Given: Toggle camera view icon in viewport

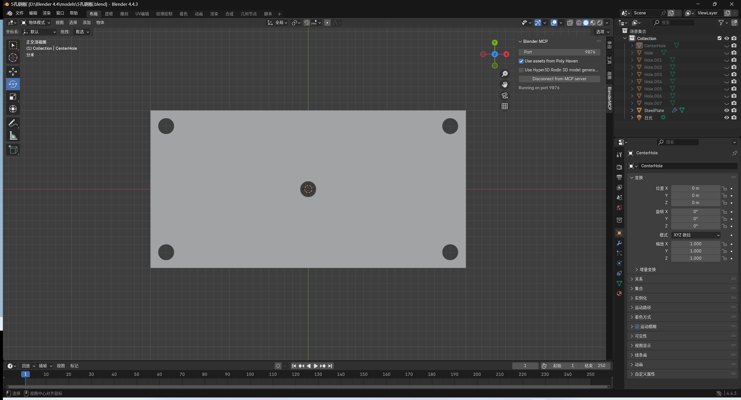Looking at the screenshot, I should (505, 96).
